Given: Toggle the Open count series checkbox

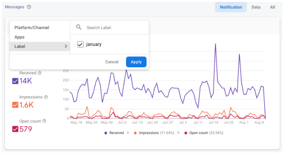Looking at the screenshot, I should [x=15, y=129].
